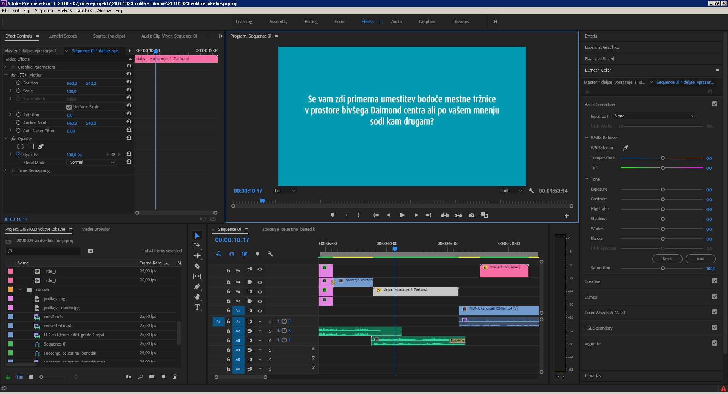
Task: Collapse the osnova folder in the Project panel
Action: pyautogui.click(x=20, y=289)
